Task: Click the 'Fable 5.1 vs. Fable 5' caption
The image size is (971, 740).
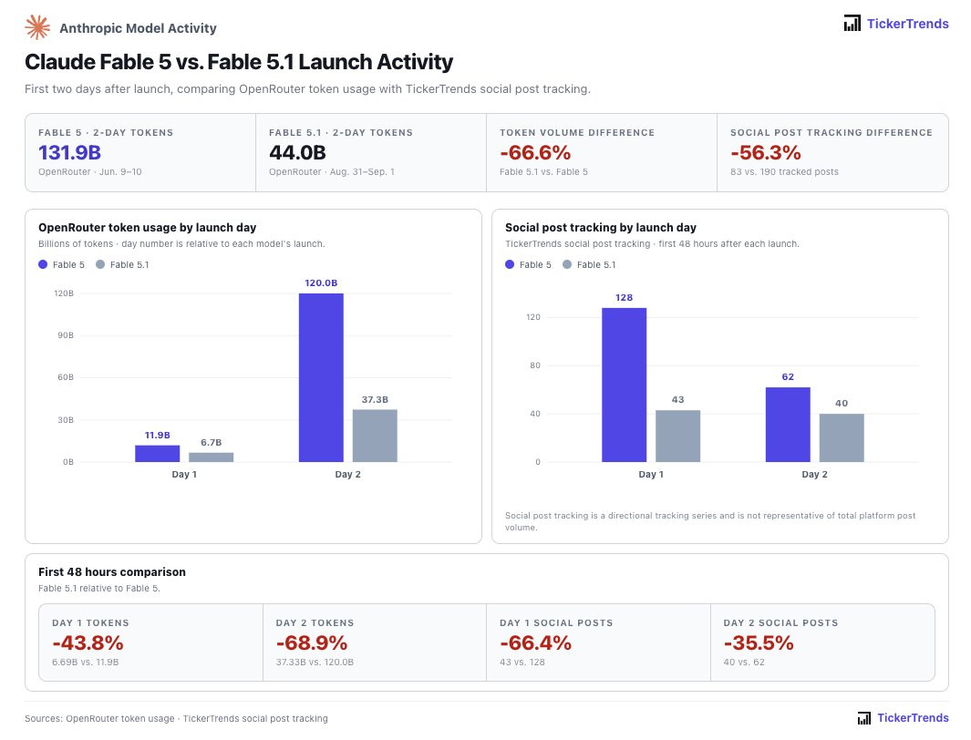Action: tap(543, 172)
